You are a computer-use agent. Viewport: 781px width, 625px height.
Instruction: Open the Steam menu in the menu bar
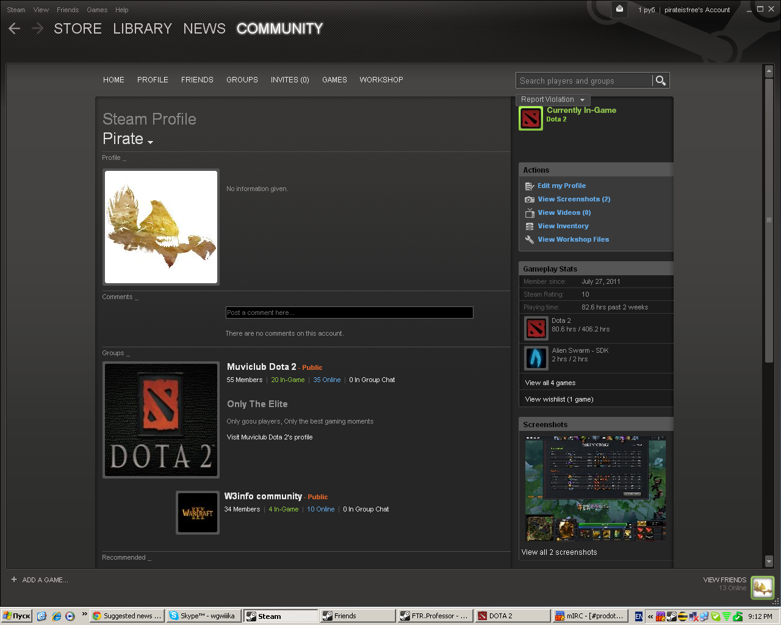point(16,10)
